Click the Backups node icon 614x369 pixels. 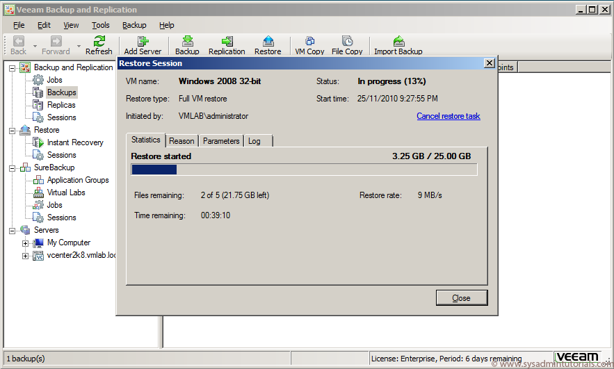coord(38,92)
